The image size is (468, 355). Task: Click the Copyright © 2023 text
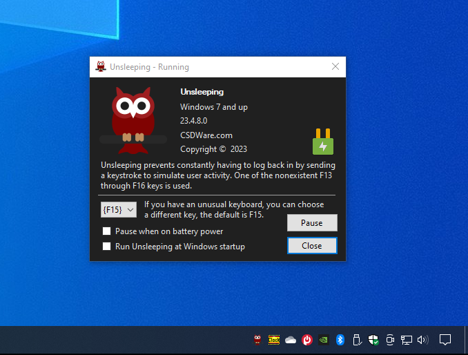tap(214, 149)
